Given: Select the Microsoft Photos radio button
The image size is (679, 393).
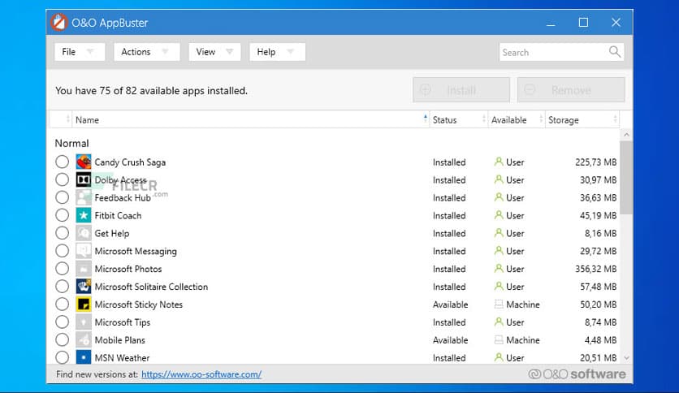Looking at the screenshot, I should 62,268.
